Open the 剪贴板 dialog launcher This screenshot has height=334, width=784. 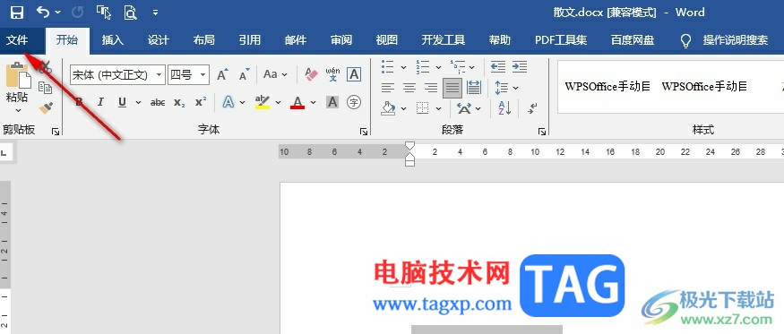pyautogui.click(x=56, y=131)
